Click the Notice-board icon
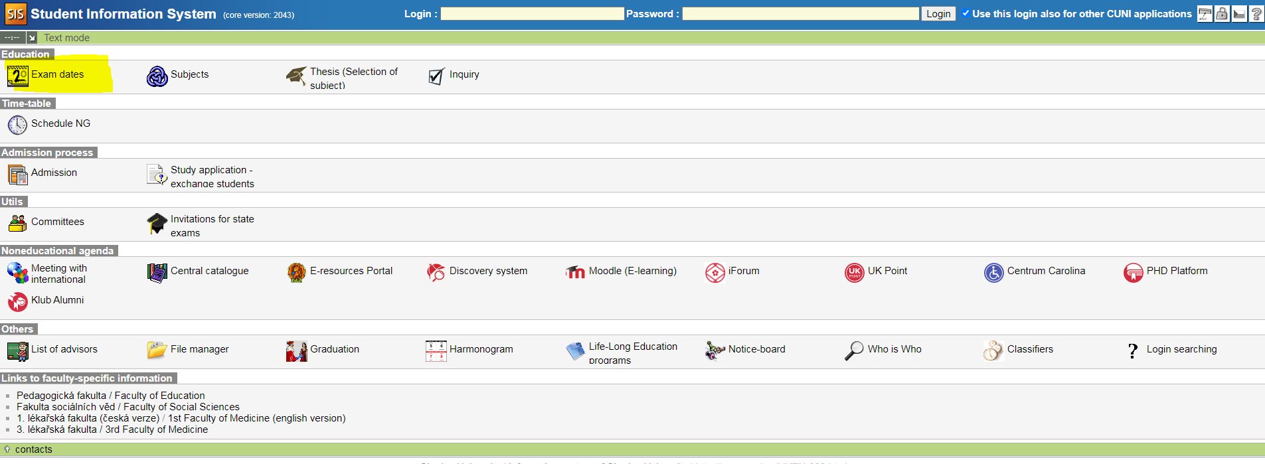Screen dimensions: 1265x464 715,350
